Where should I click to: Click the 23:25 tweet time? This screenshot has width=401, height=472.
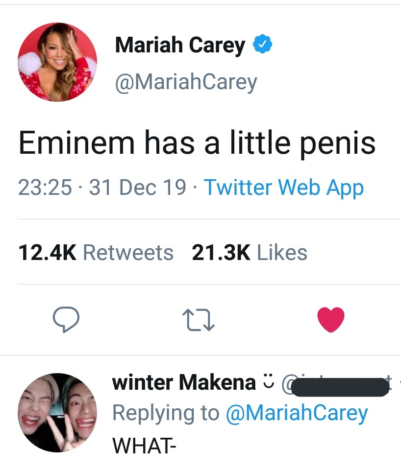(x=45, y=188)
